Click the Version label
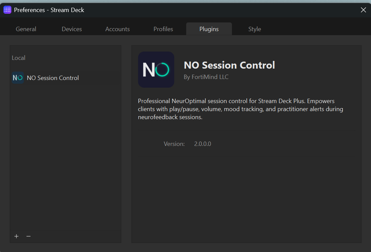Image resolution: width=371 pixels, height=252 pixels. 174,144
